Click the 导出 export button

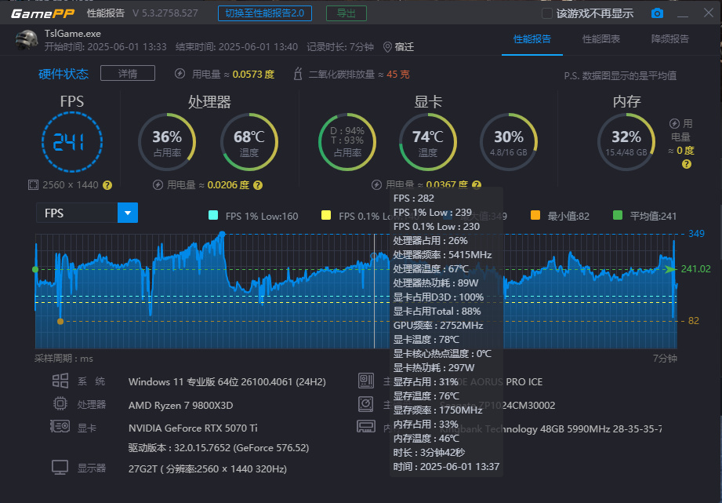pyautogui.click(x=346, y=13)
